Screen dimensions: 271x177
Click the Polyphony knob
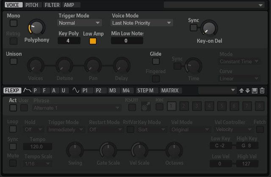[36, 28]
